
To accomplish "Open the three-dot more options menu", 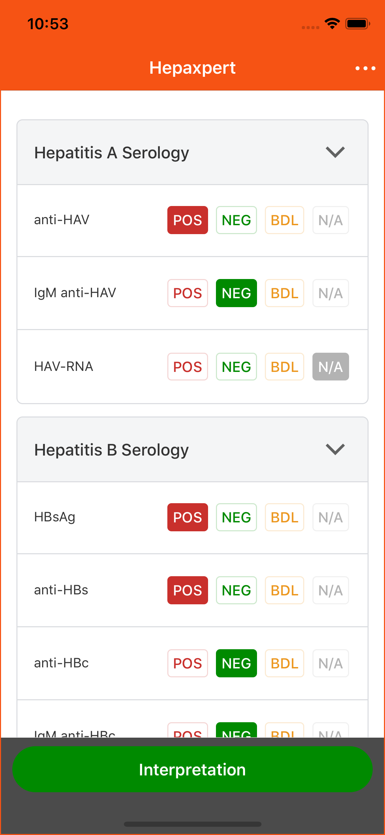I will [365, 68].
